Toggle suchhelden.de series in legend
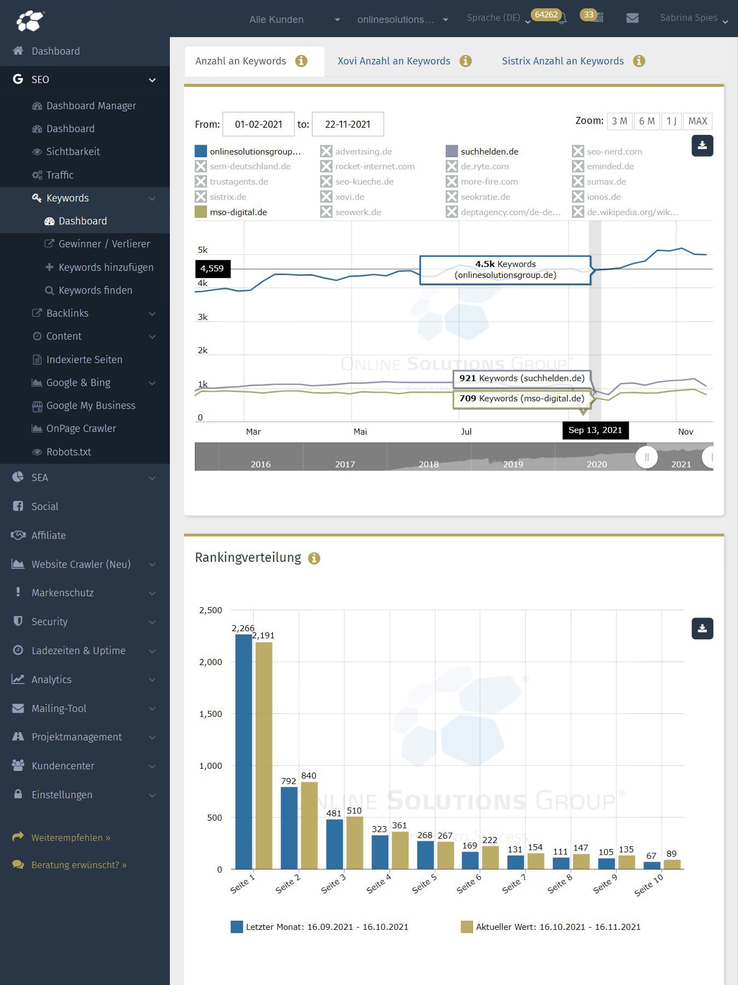The height and width of the screenshot is (985, 738). click(482, 151)
